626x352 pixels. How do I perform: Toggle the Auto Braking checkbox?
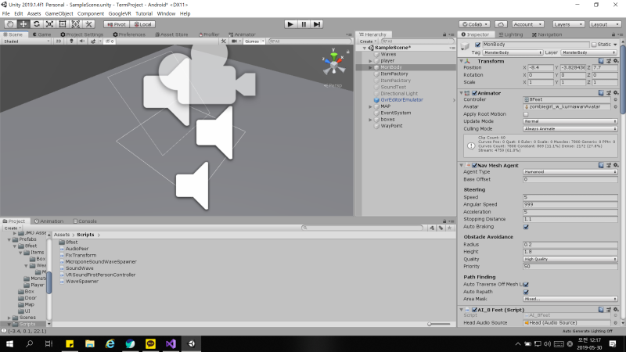[526, 227]
